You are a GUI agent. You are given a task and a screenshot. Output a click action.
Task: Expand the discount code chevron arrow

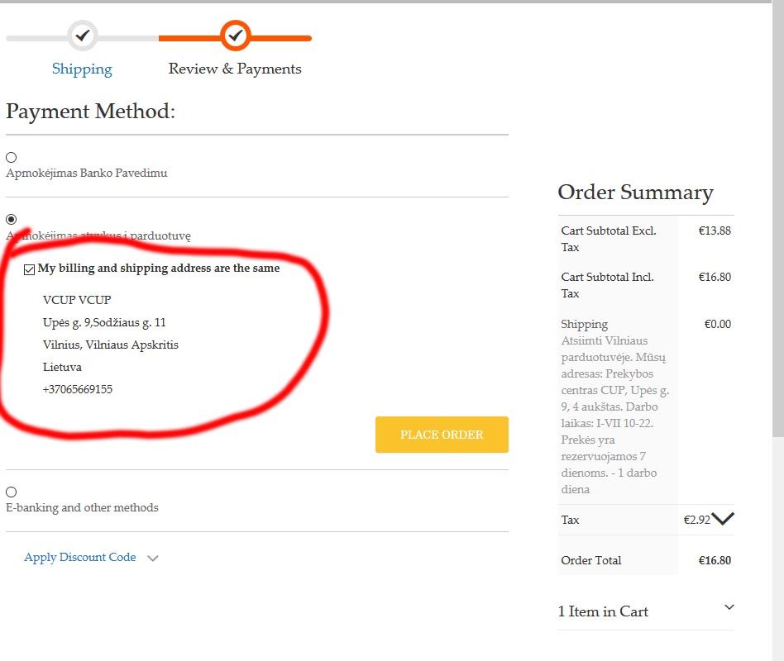pyautogui.click(x=152, y=559)
